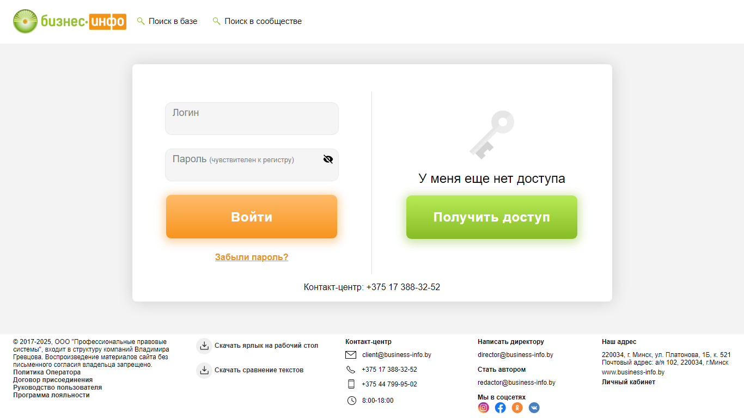744x418 pixels.
Task: Click download icon for ярлык на рабочий стол
Action: tap(204, 346)
